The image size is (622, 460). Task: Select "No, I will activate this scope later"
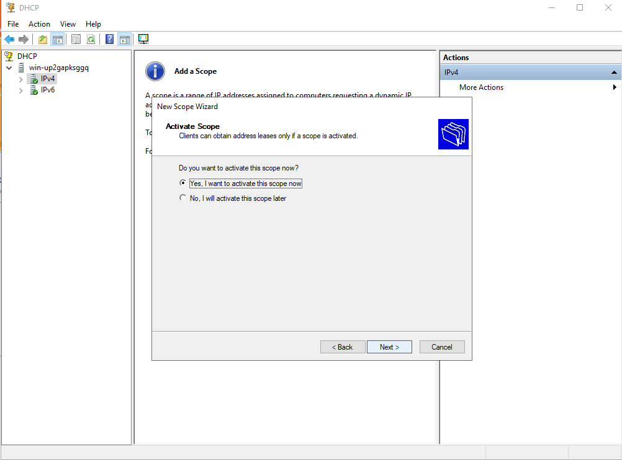(183, 198)
